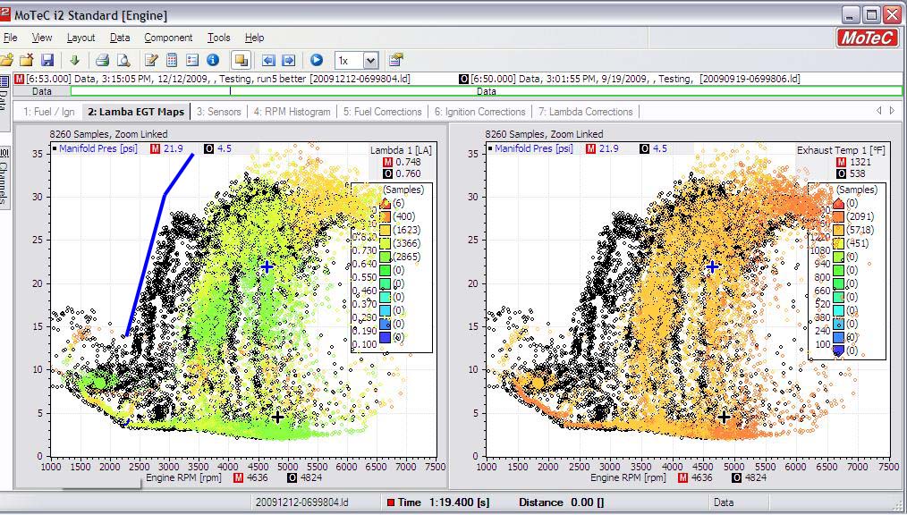
Task: Click the Open Log File folder icon
Action: pyautogui.click(x=7, y=60)
